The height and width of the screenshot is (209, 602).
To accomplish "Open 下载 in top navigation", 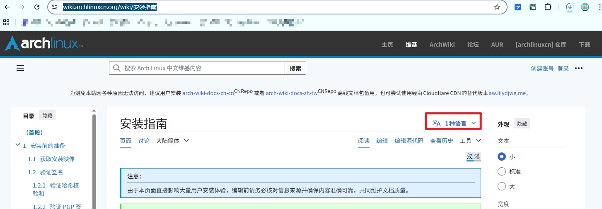I will click(585, 45).
